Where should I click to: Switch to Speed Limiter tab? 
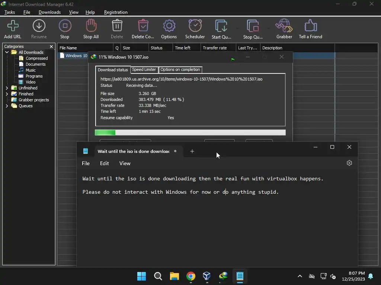[x=144, y=69]
